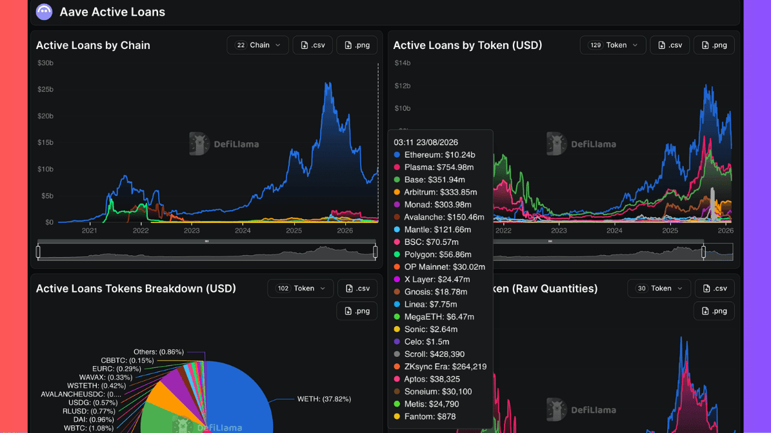Screen dimensions: 771x433
Task: Click the 'Mantle: $121.66m' tooltip entry
Action: (432, 230)
